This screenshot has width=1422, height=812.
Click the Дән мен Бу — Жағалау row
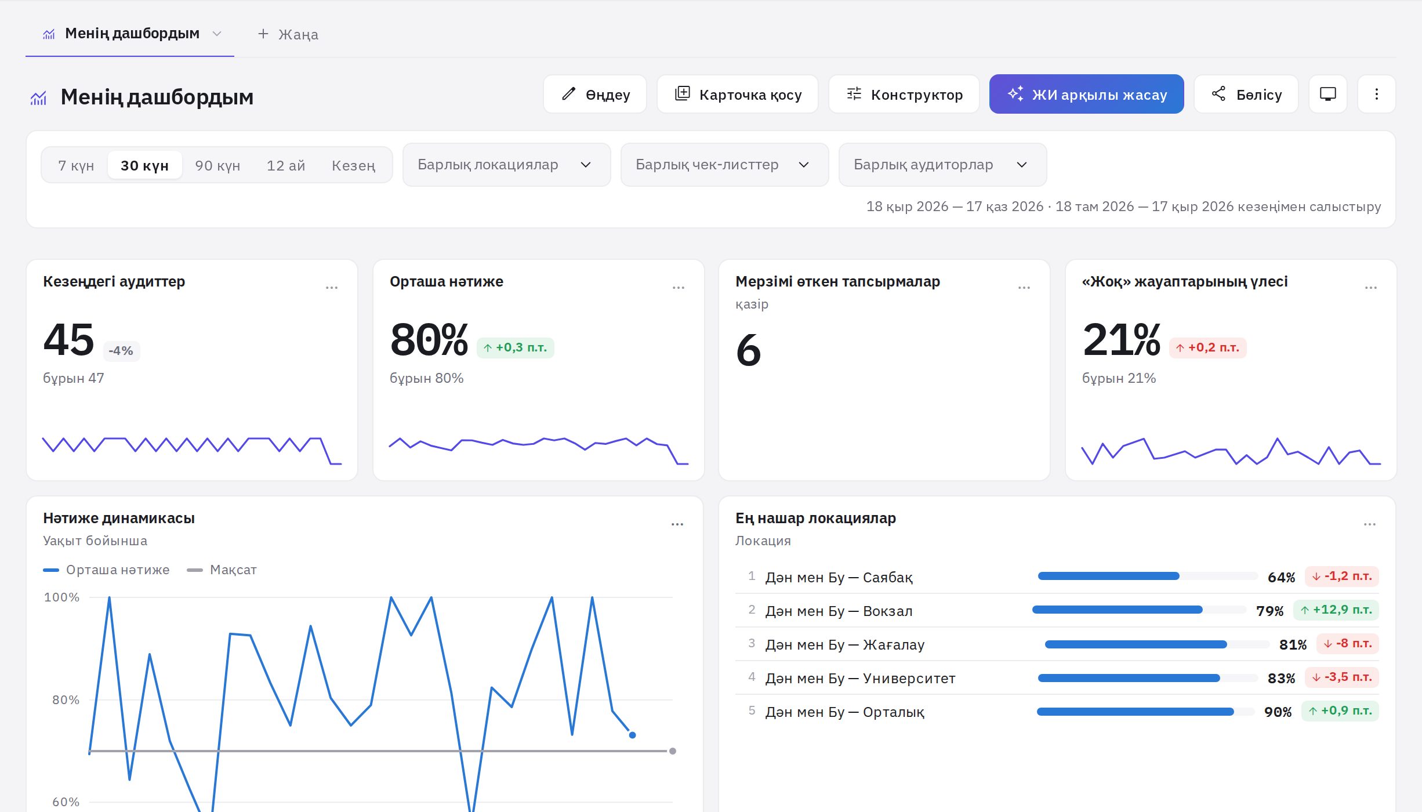(1057, 644)
